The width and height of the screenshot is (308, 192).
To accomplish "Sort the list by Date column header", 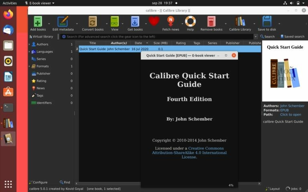I will coord(138,43).
